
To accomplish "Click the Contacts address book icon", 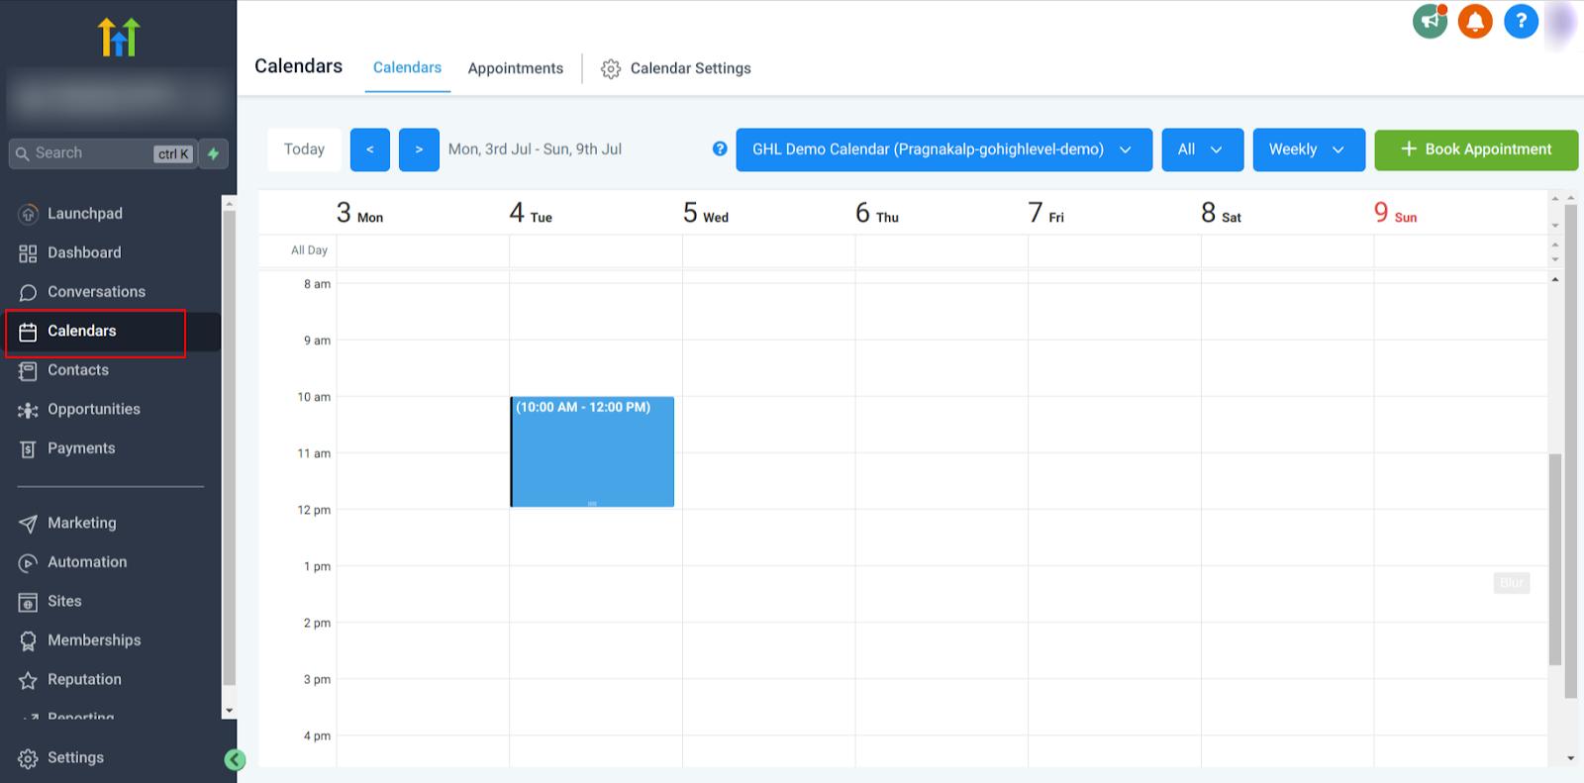I will (28, 370).
